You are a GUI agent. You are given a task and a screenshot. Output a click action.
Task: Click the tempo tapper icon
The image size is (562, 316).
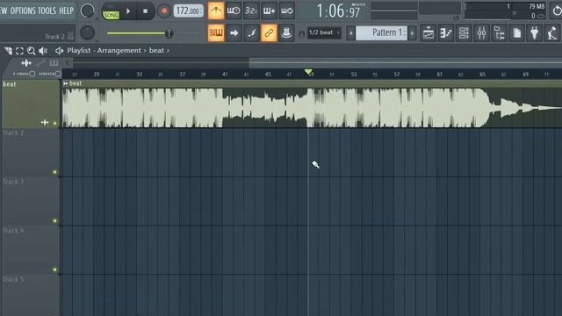552,33
